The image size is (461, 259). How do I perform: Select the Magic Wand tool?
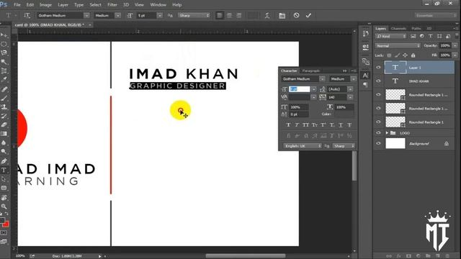click(x=4, y=62)
